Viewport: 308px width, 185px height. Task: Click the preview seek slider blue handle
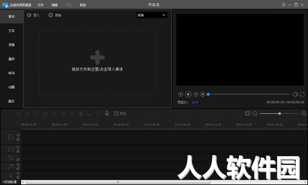(x=208, y=95)
